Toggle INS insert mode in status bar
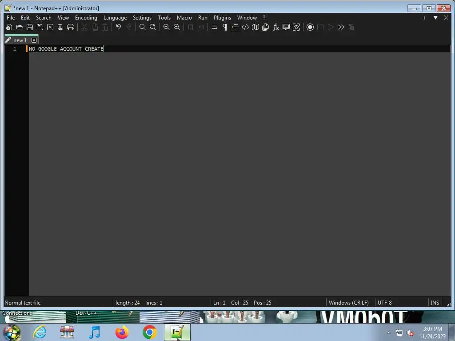455x341 pixels. (x=435, y=303)
